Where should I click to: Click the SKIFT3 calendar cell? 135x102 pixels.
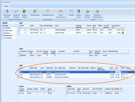81,33
